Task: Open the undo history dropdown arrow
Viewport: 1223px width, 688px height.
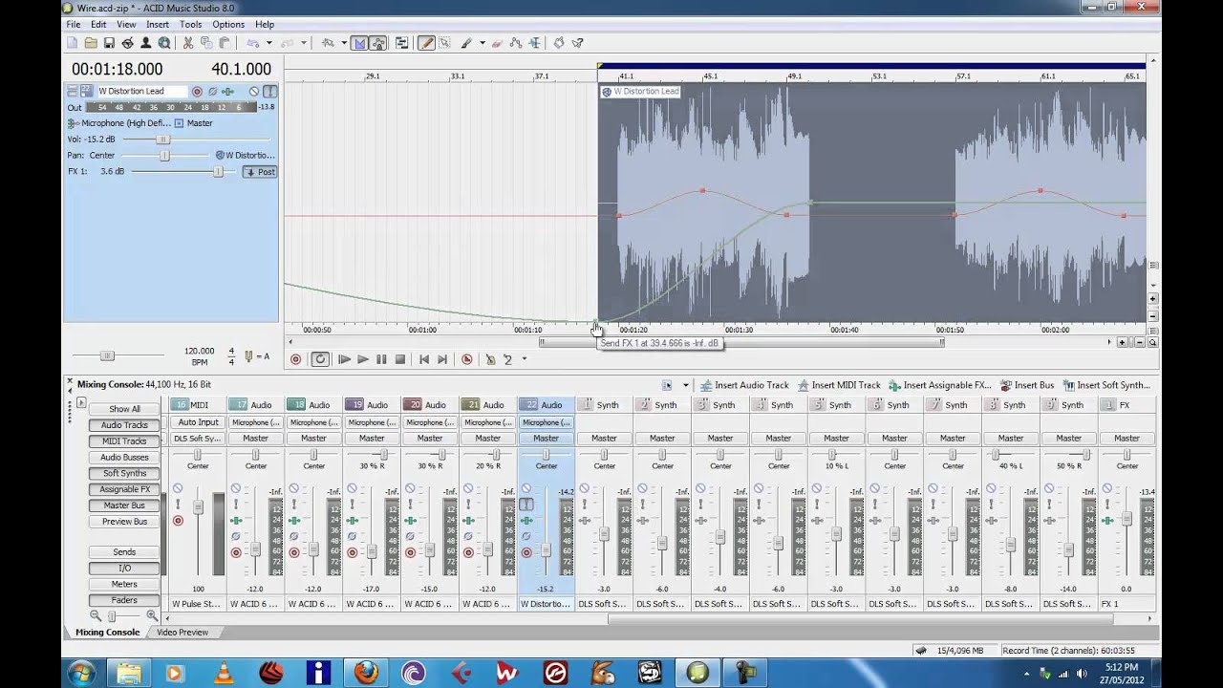Action: tap(268, 43)
